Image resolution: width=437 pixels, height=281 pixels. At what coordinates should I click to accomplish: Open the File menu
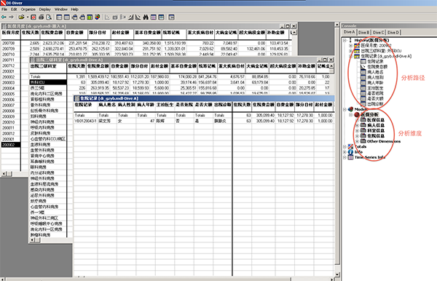(4, 9)
